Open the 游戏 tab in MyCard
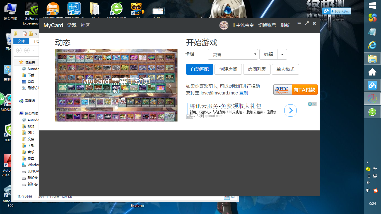Screen dimensions: 381x214 coord(72,25)
